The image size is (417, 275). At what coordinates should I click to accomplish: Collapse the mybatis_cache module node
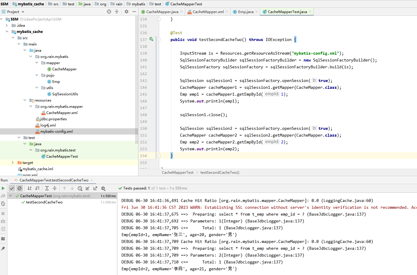pos(7,31)
